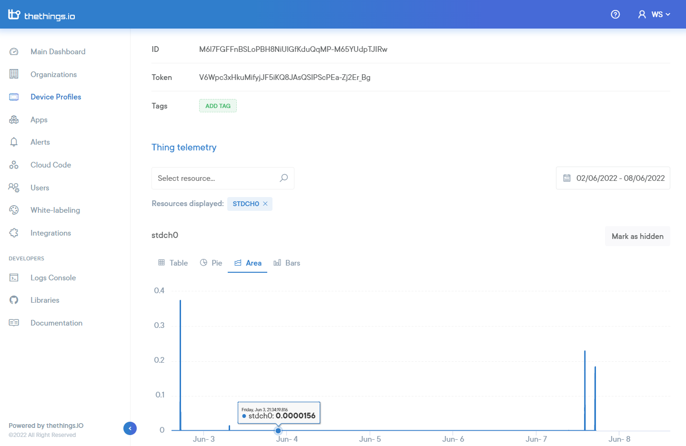Go to Main Dashboard
The image size is (686, 446).
58,51
